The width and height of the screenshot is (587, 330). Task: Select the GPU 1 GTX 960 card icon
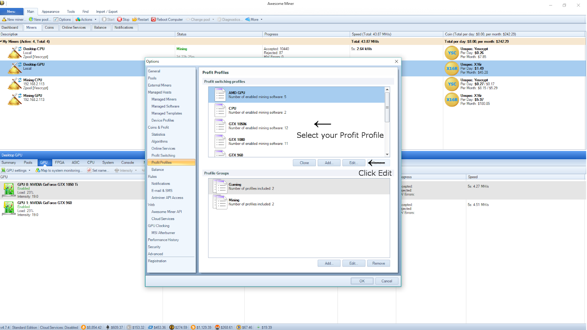[x=9, y=208]
